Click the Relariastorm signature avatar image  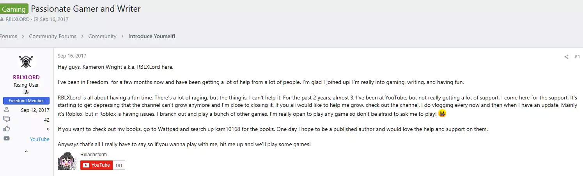67,161
